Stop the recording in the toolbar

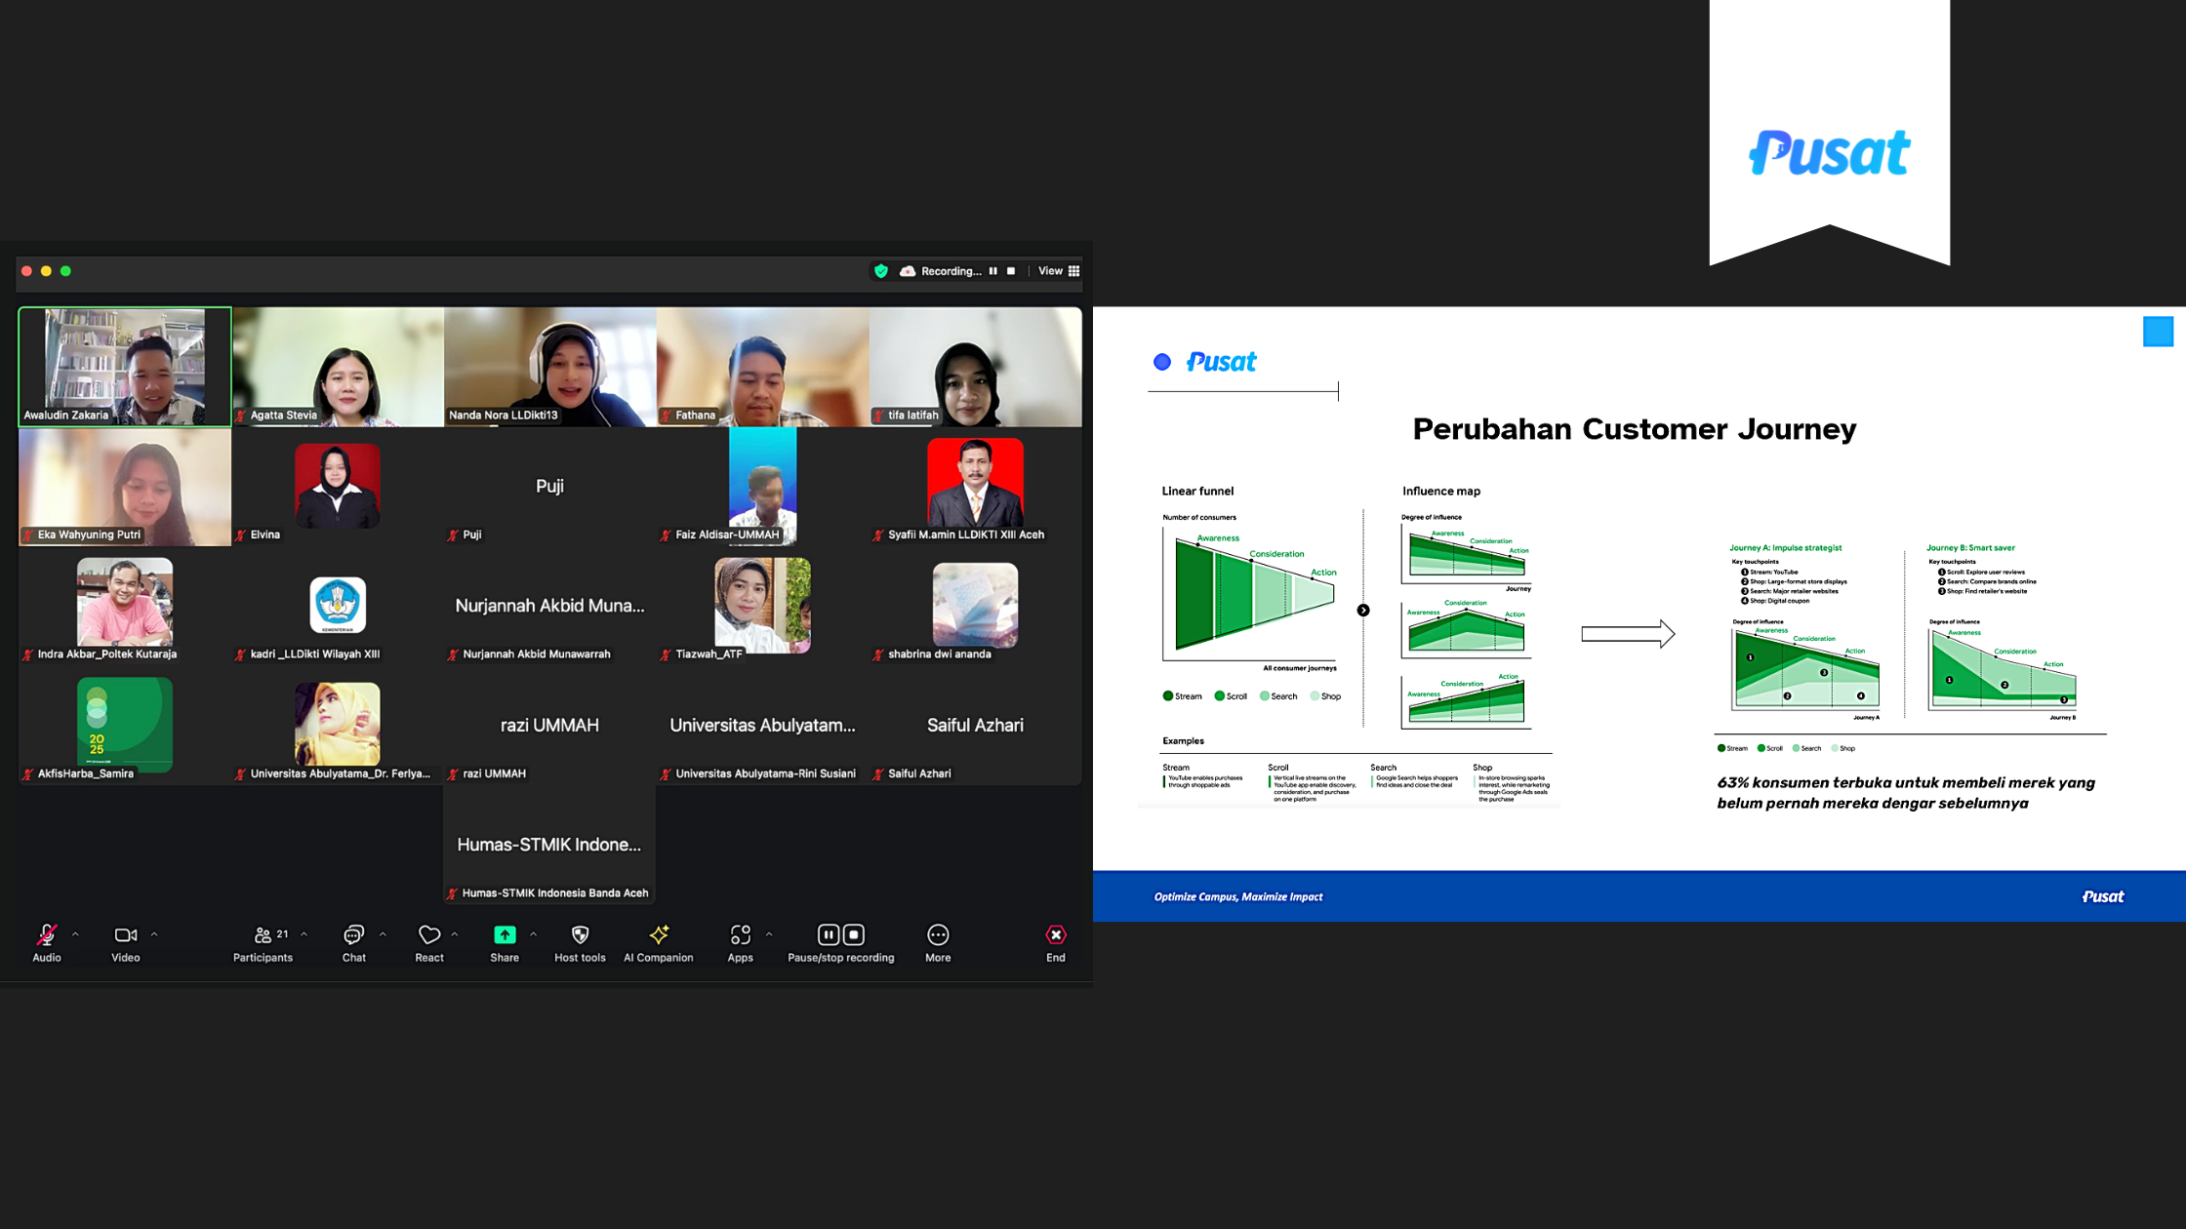(854, 934)
